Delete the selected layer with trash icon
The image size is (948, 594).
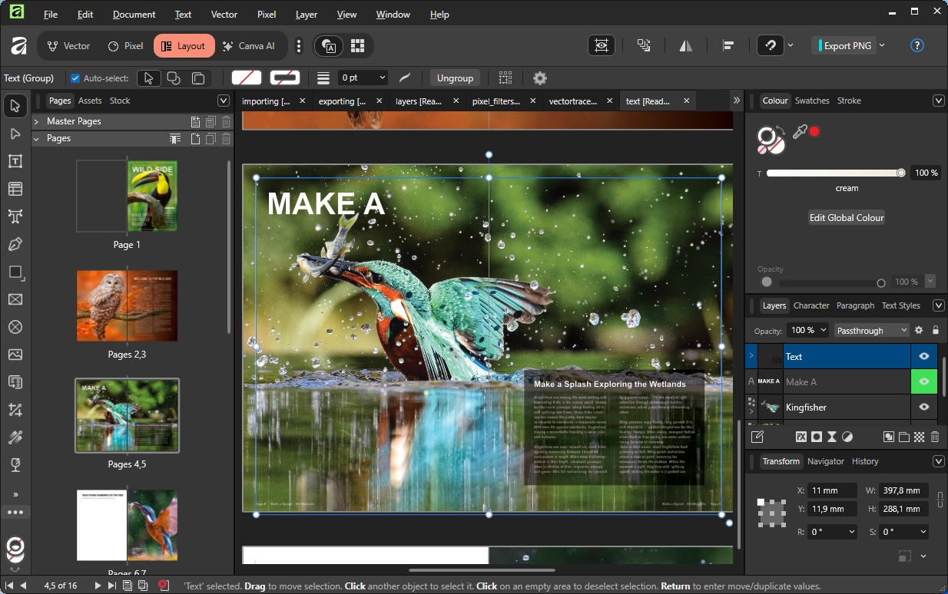coord(935,437)
